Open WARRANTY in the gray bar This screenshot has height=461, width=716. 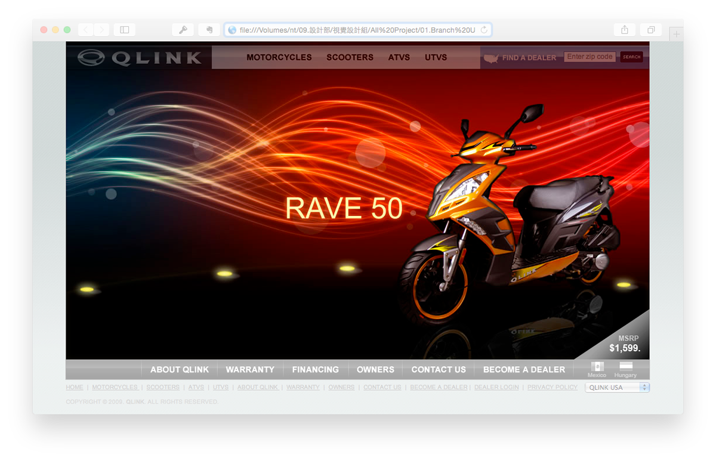click(x=250, y=369)
